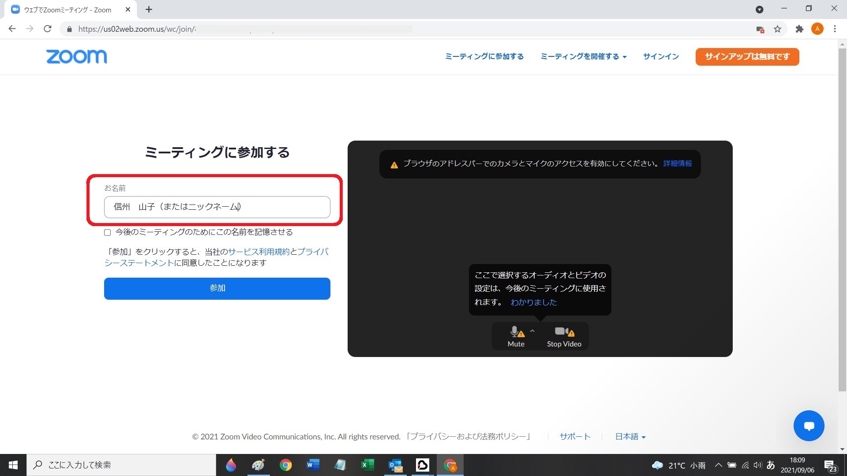Mute the microphone in the preview panel
The width and height of the screenshot is (847, 476).
click(x=516, y=337)
